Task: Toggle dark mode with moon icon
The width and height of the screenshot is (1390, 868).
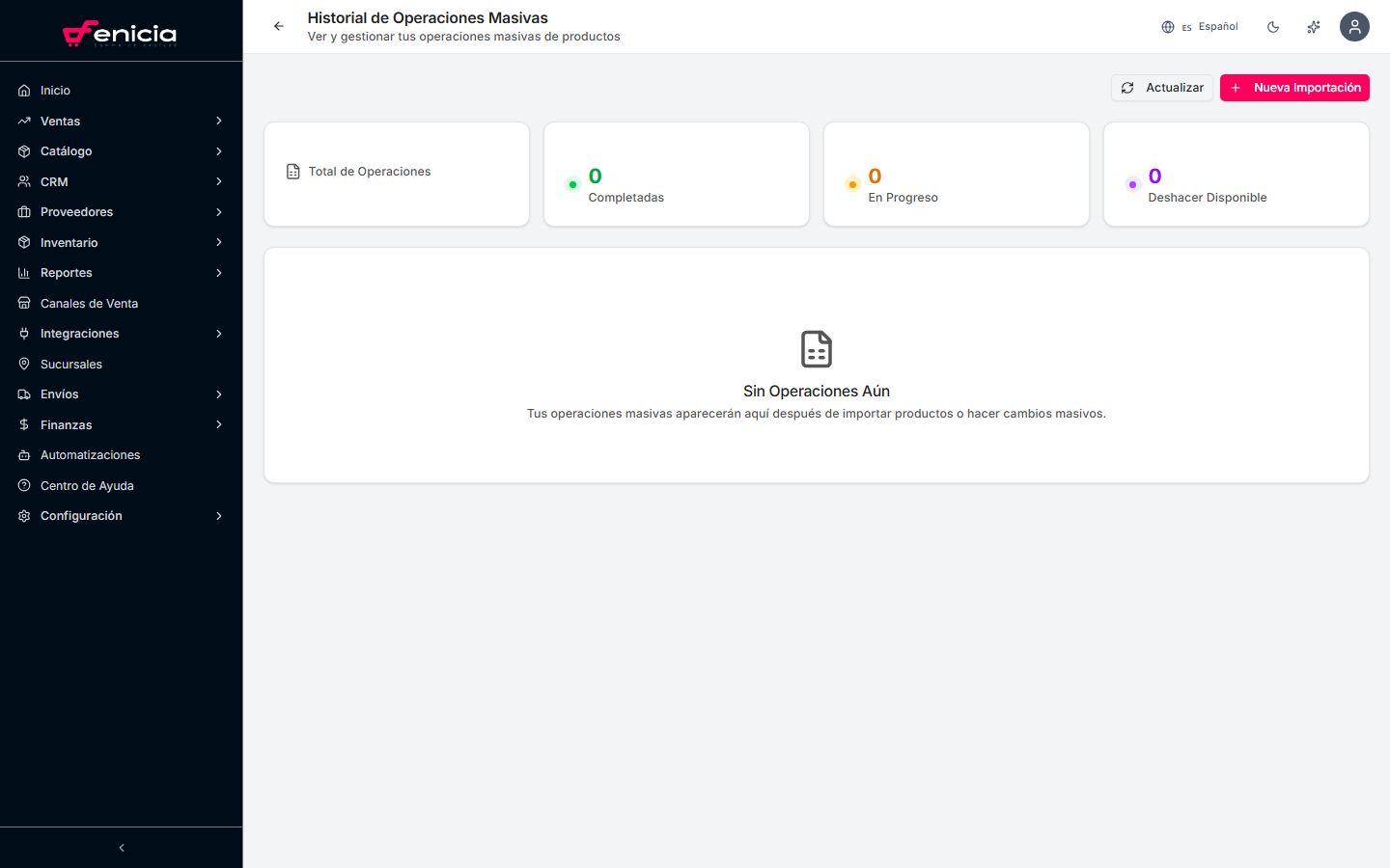Action: coord(1273,27)
